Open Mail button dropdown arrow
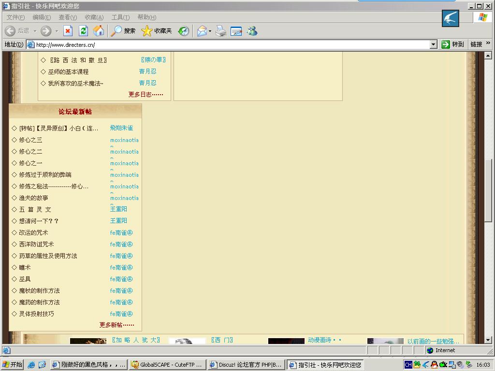The height and width of the screenshot is (371, 495). 210,31
